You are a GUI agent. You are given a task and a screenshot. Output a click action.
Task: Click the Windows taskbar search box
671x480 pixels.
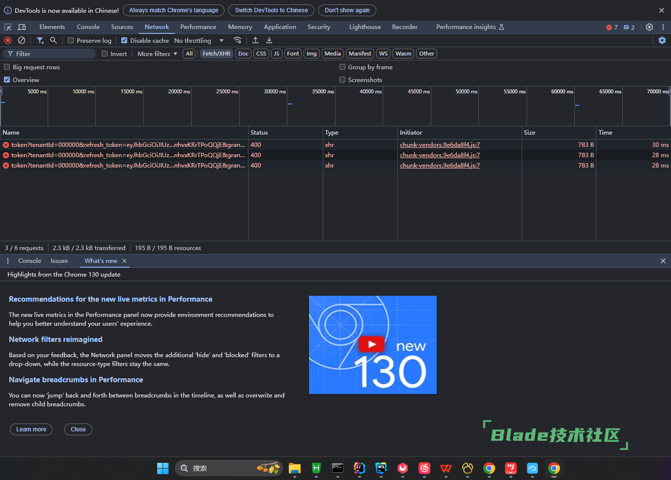[x=229, y=468]
